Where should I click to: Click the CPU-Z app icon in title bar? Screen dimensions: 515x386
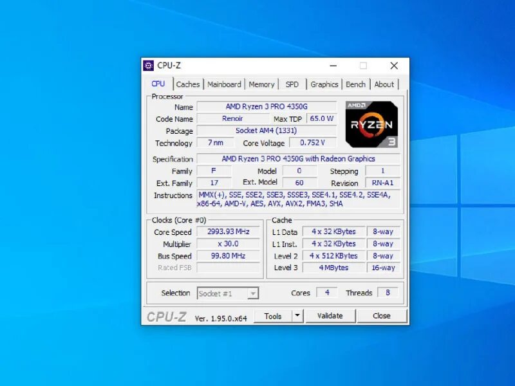click(x=149, y=66)
